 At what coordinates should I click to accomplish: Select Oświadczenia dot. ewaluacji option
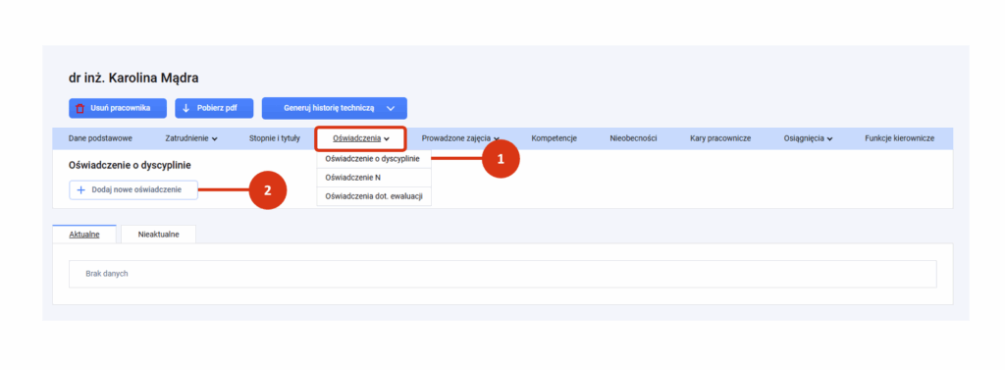[374, 195]
